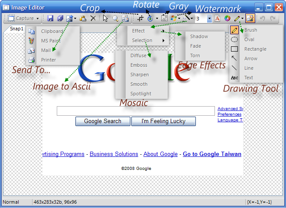Image resolution: width=286 pixels, height=208 pixels.
Task: Select the Oval drawing tool
Action: (x=256, y=39)
